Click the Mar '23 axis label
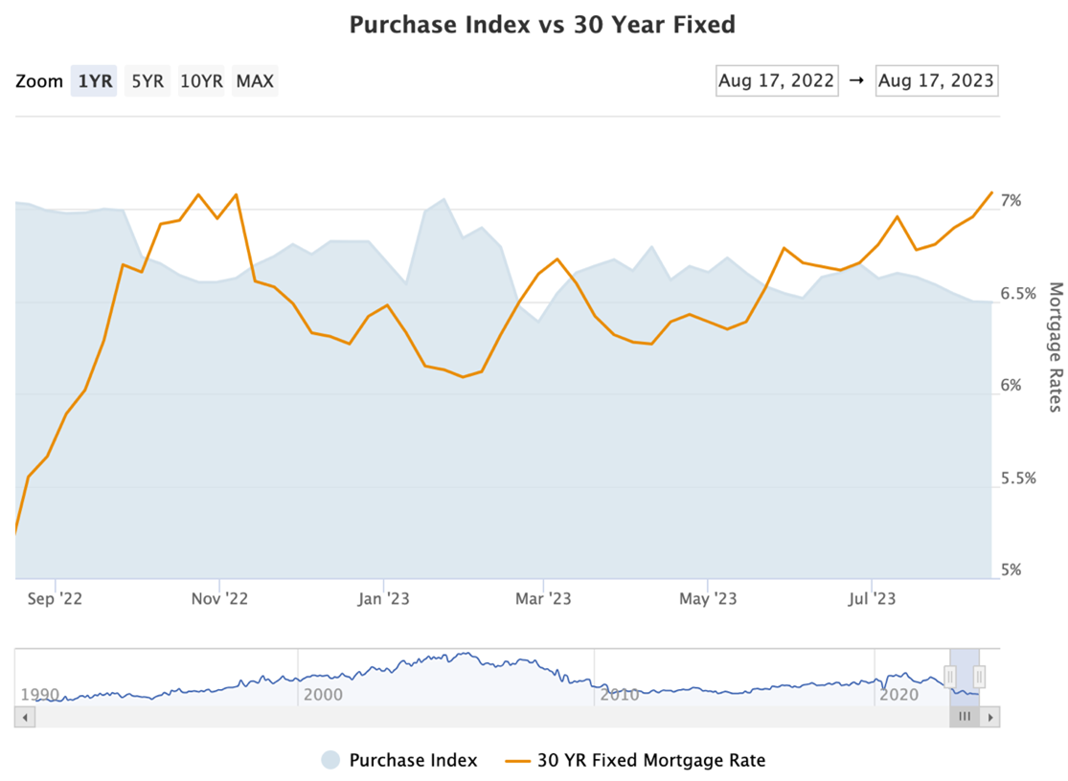The width and height of the screenshot is (1068, 781). click(544, 598)
